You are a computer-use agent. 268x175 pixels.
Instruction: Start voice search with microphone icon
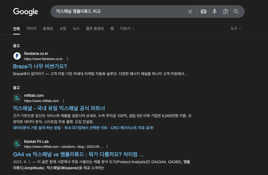215,12
